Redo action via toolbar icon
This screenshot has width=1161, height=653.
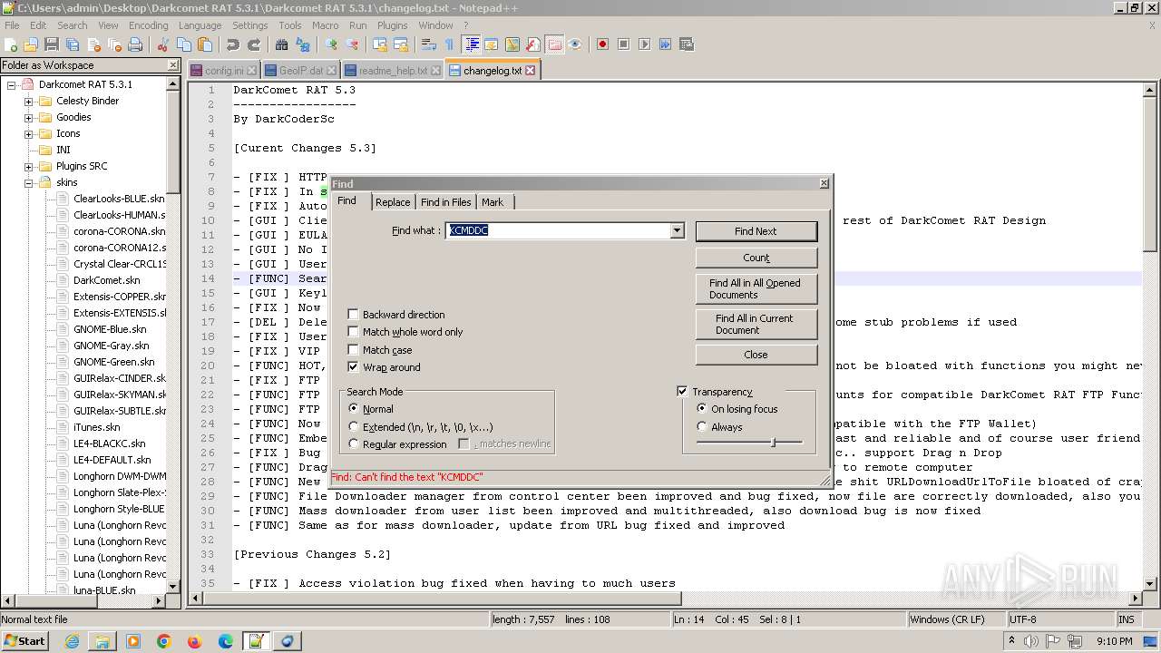pos(254,44)
